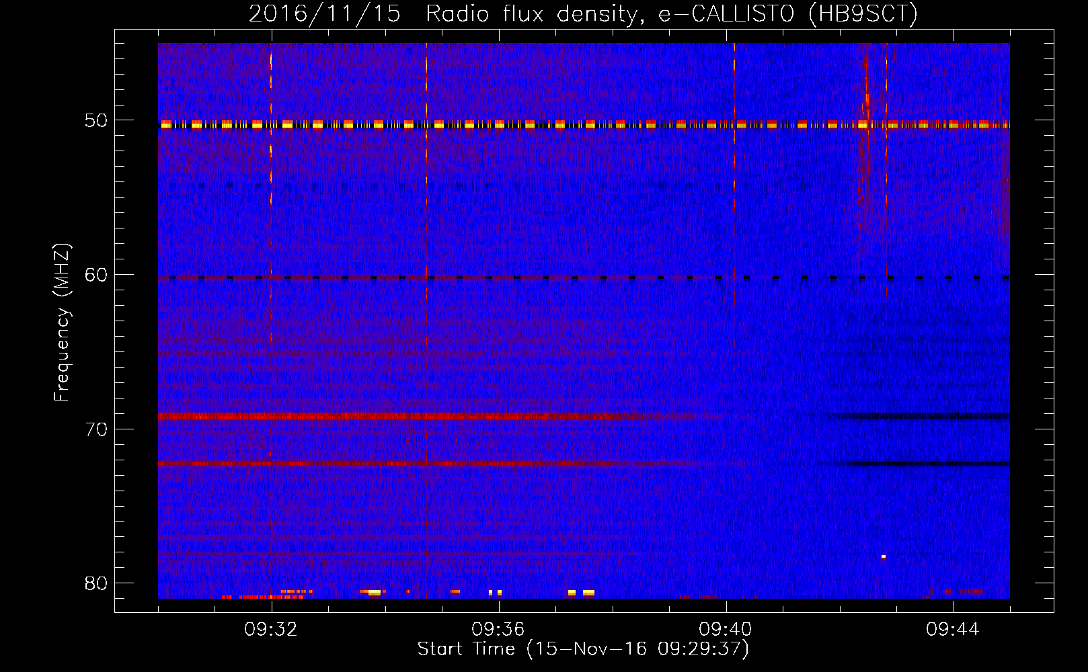Click the 50 frequency tick label

(97, 121)
